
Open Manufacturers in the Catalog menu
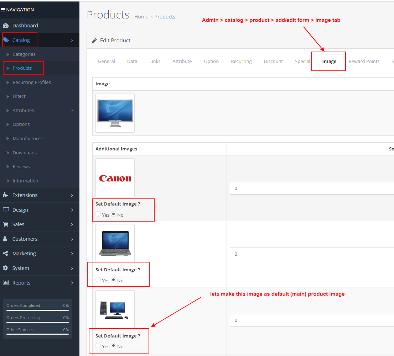pyautogui.click(x=28, y=138)
